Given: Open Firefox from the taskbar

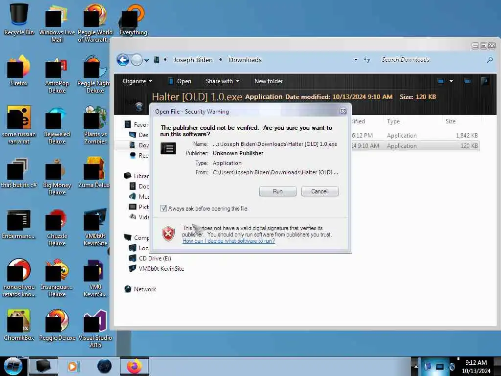Looking at the screenshot, I should pos(135,366).
